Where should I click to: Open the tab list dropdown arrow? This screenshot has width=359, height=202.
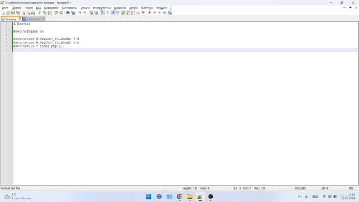point(350,8)
